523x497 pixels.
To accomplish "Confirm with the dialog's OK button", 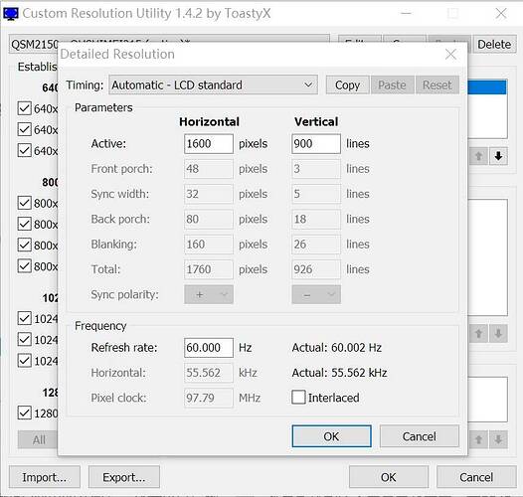I will (331, 436).
